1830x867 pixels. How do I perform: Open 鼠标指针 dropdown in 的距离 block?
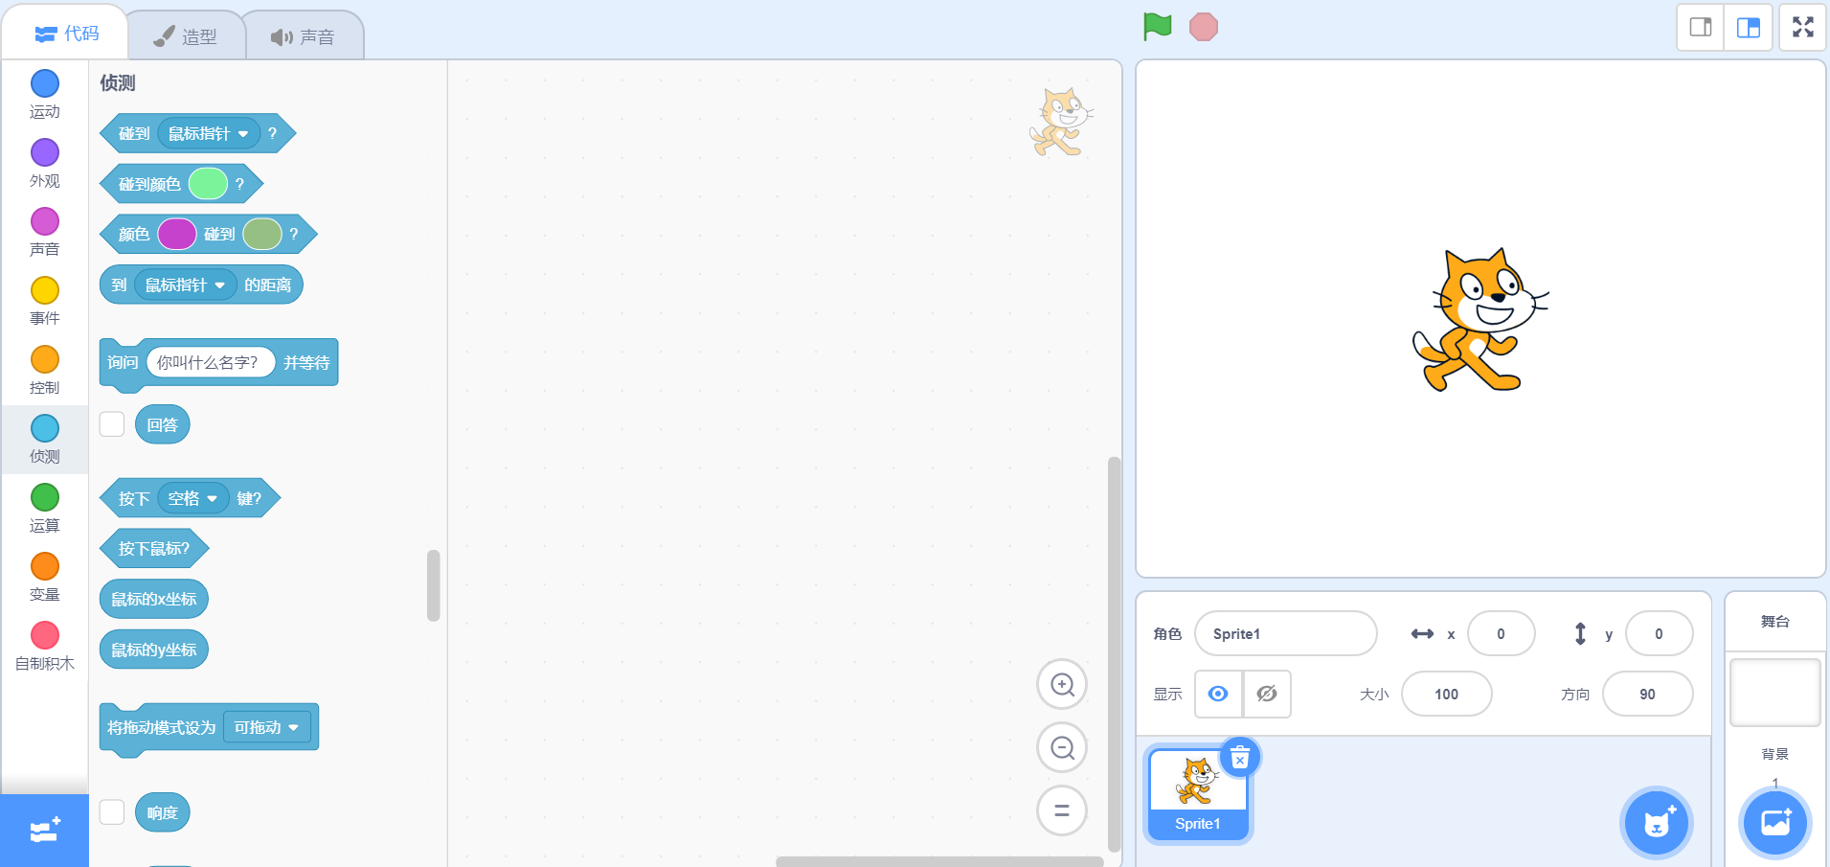pos(186,285)
